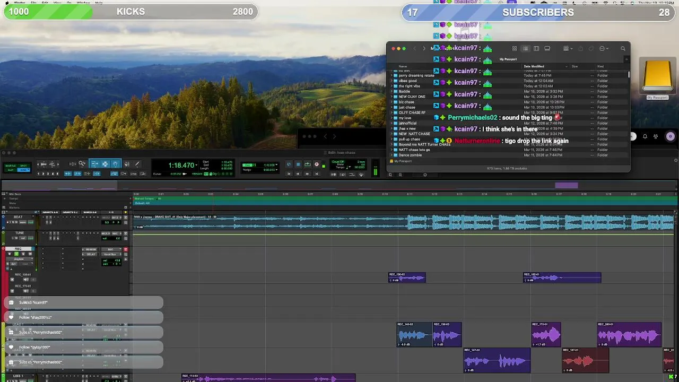Open Nudge value dropdown
Screen dimensions: 679x382
tap(276, 170)
